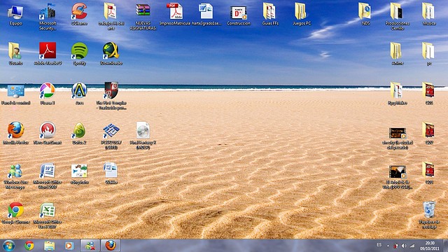The height and width of the screenshot is (252, 448).
Task: Launch the JDownloader shortcut
Action: click(111, 51)
